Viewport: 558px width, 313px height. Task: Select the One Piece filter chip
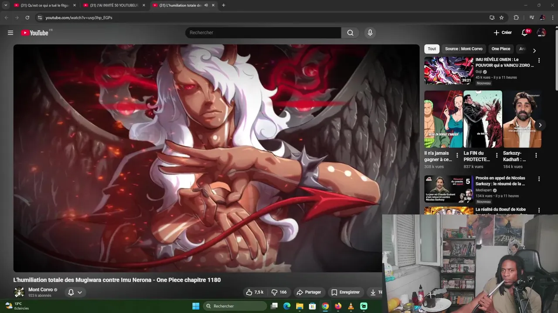click(x=500, y=49)
